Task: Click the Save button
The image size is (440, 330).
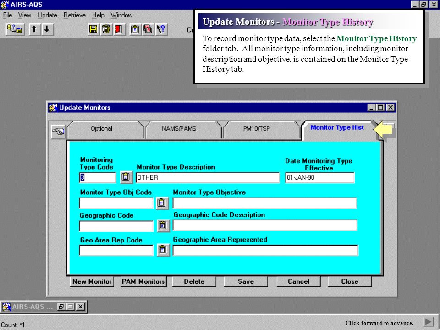Action: pyautogui.click(x=246, y=281)
